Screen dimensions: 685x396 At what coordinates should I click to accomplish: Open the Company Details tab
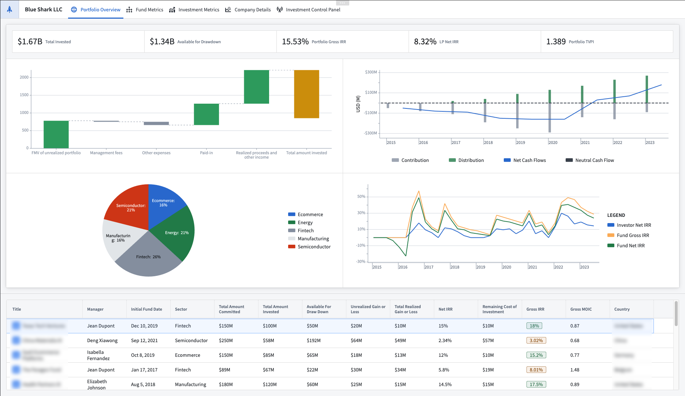pos(252,10)
